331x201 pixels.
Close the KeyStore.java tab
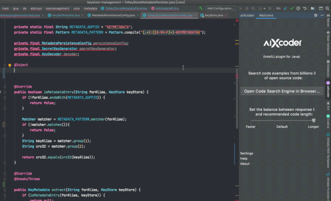coord(226,16)
